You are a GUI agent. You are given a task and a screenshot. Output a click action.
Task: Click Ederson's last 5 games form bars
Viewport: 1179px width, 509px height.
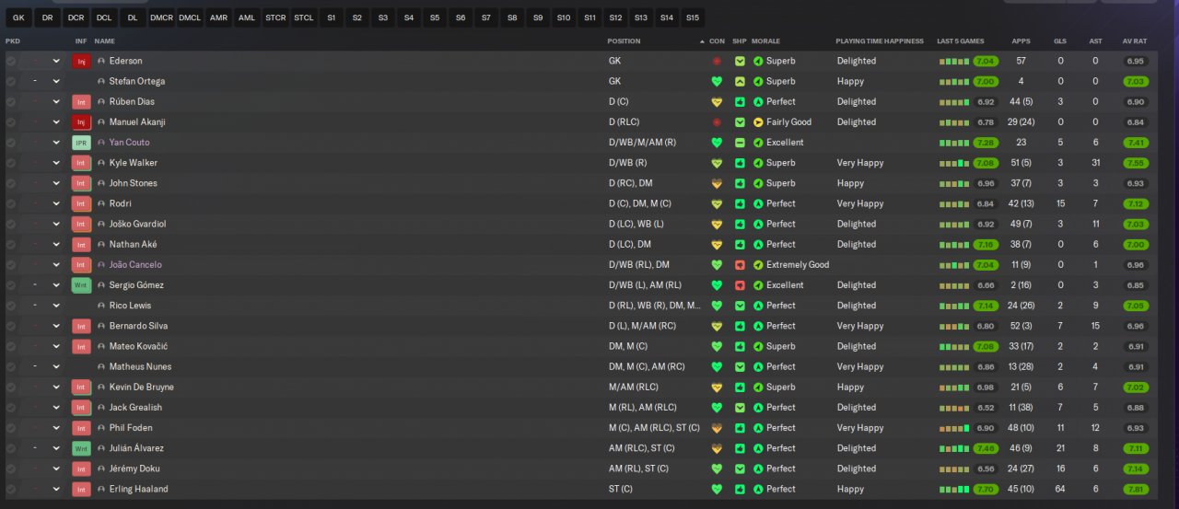(954, 62)
